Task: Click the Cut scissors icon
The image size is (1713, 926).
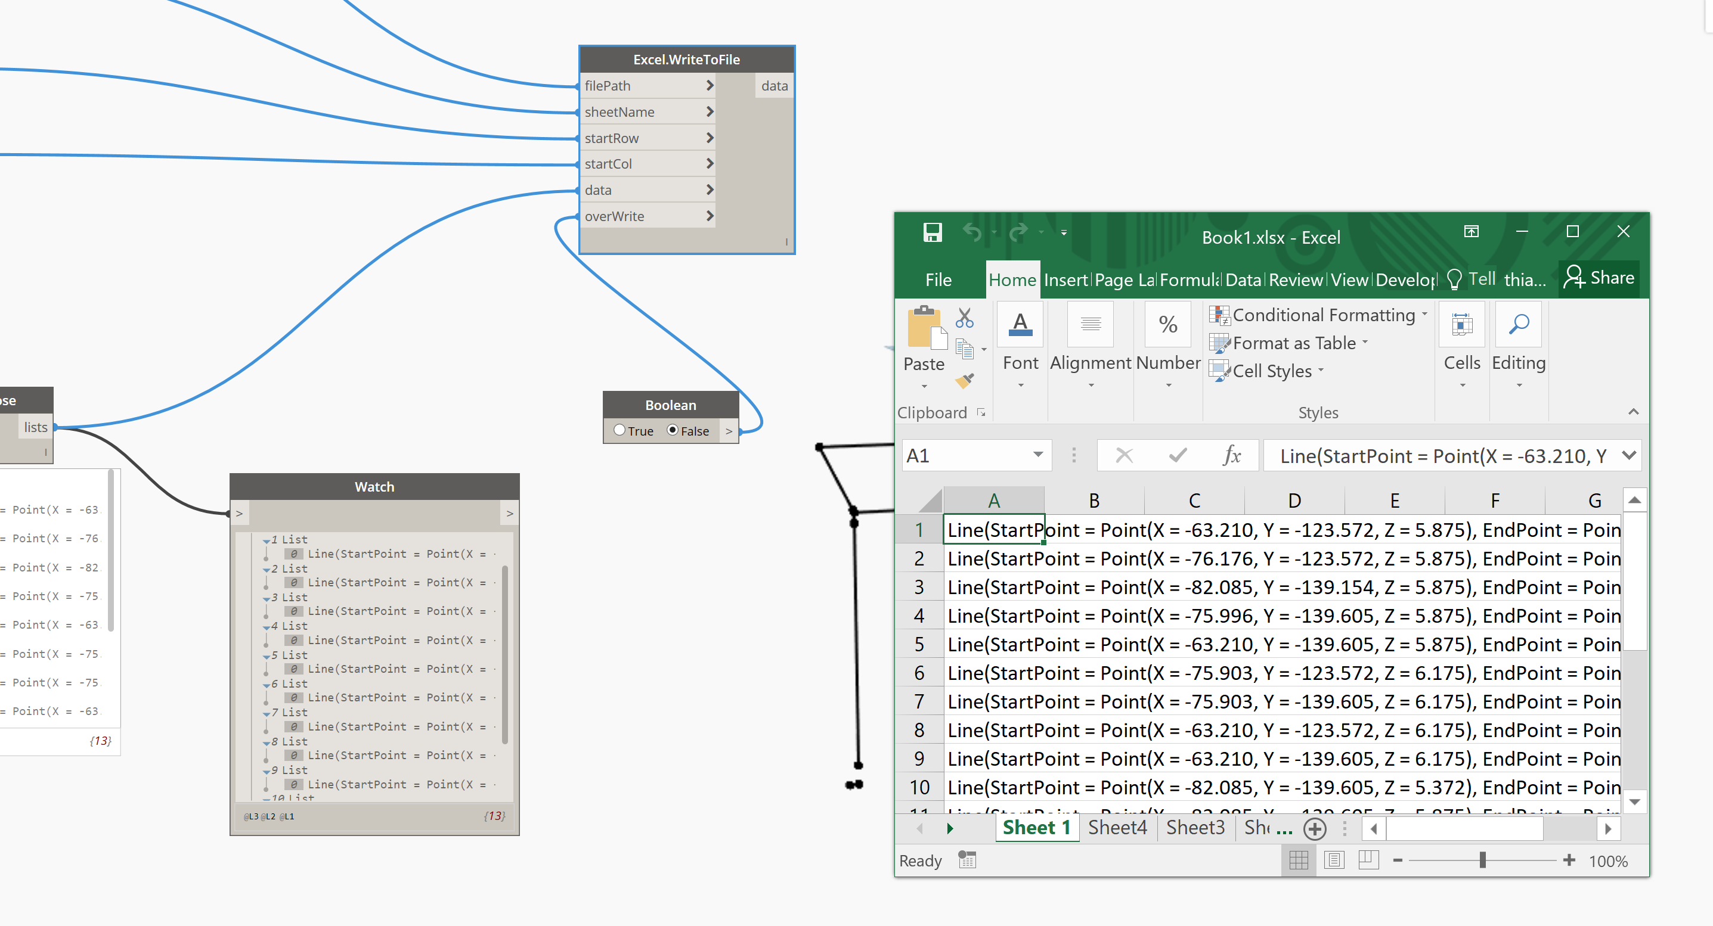Action: pos(964,318)
